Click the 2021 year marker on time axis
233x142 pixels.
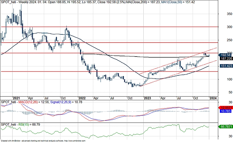pos(16,98)
